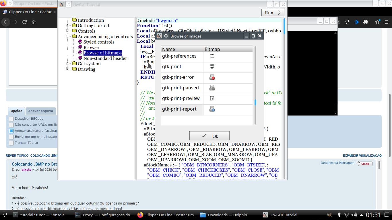Viewport: 392px width, 220px height.
Task: Click the gtk-print-report bitmap icon
Action: [x=212, y=109]
